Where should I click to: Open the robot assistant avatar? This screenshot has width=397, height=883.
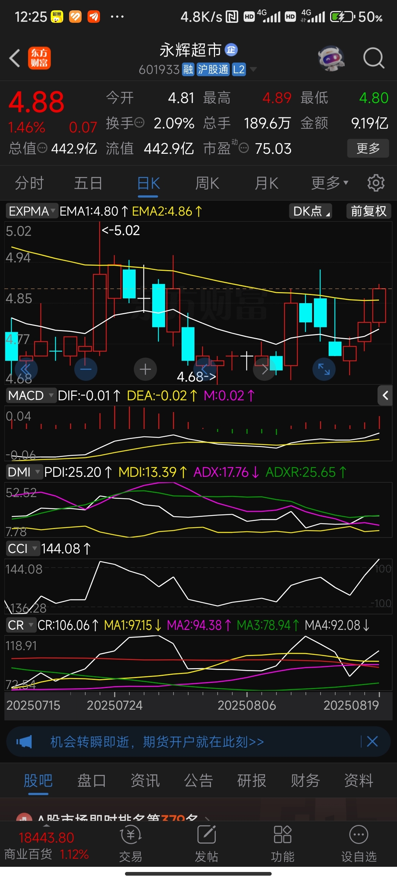331,58
